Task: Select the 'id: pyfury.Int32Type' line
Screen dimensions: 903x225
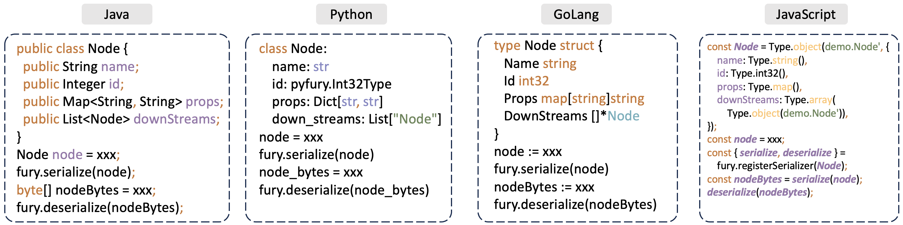Action: pyautogui.click(x=332, y=84)
